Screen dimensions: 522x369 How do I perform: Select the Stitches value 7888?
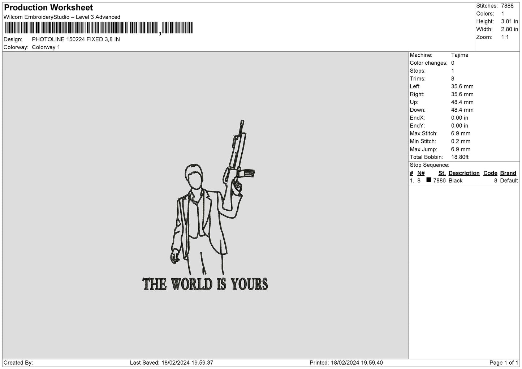click(x=507, y=6)
